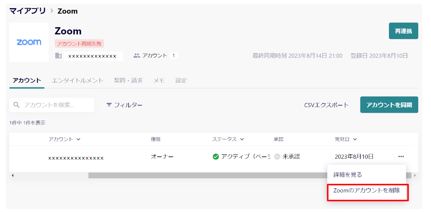The height and width of the screenshot is (212, 431).
Task: Click the アカウントを同期 button
Action: click(x=389, y=105)
